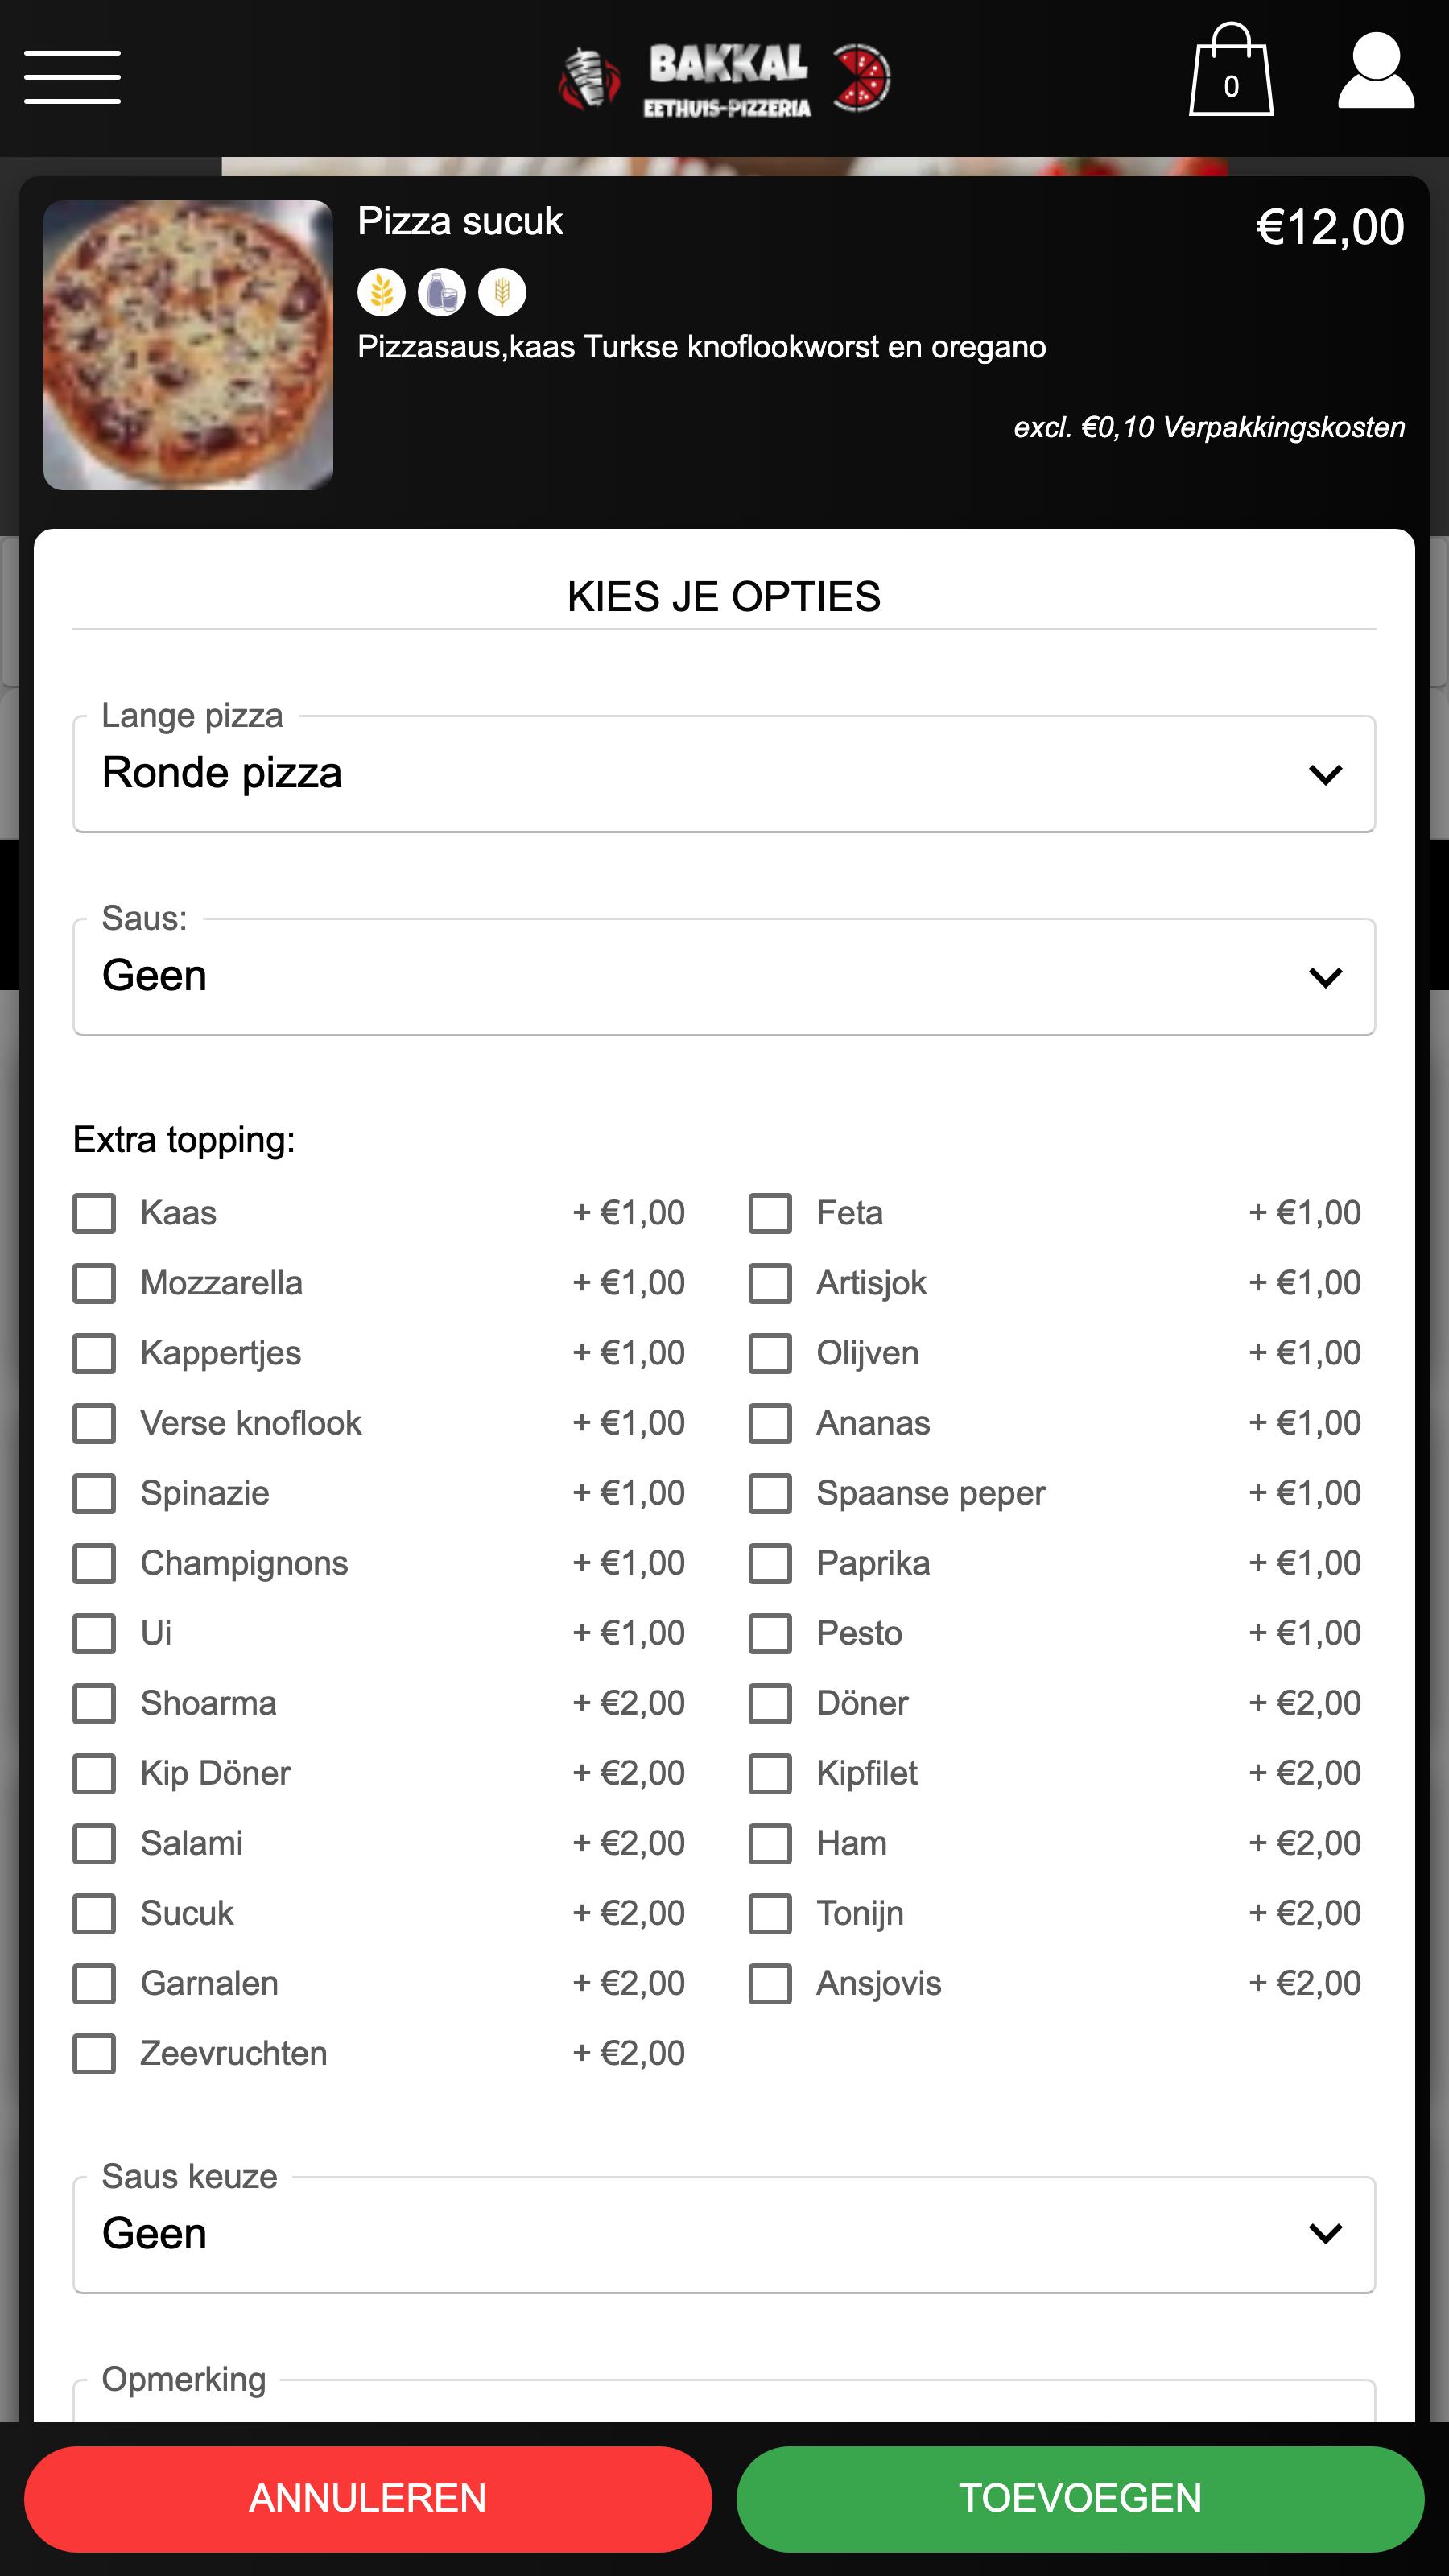This screenshot has height=2576, width=1449.
Task: Check the Pesto topping
Action: [770, 1633]
